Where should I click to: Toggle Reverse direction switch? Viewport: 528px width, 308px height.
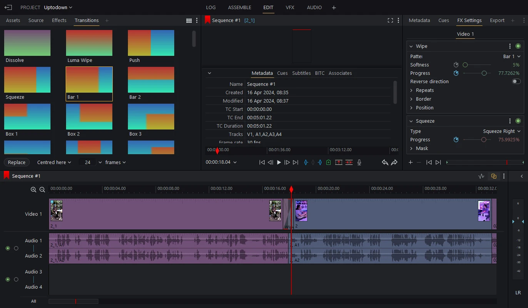[516, 82]
